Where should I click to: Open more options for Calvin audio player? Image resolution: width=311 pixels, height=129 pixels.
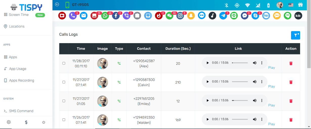click(x=262, y=82)
